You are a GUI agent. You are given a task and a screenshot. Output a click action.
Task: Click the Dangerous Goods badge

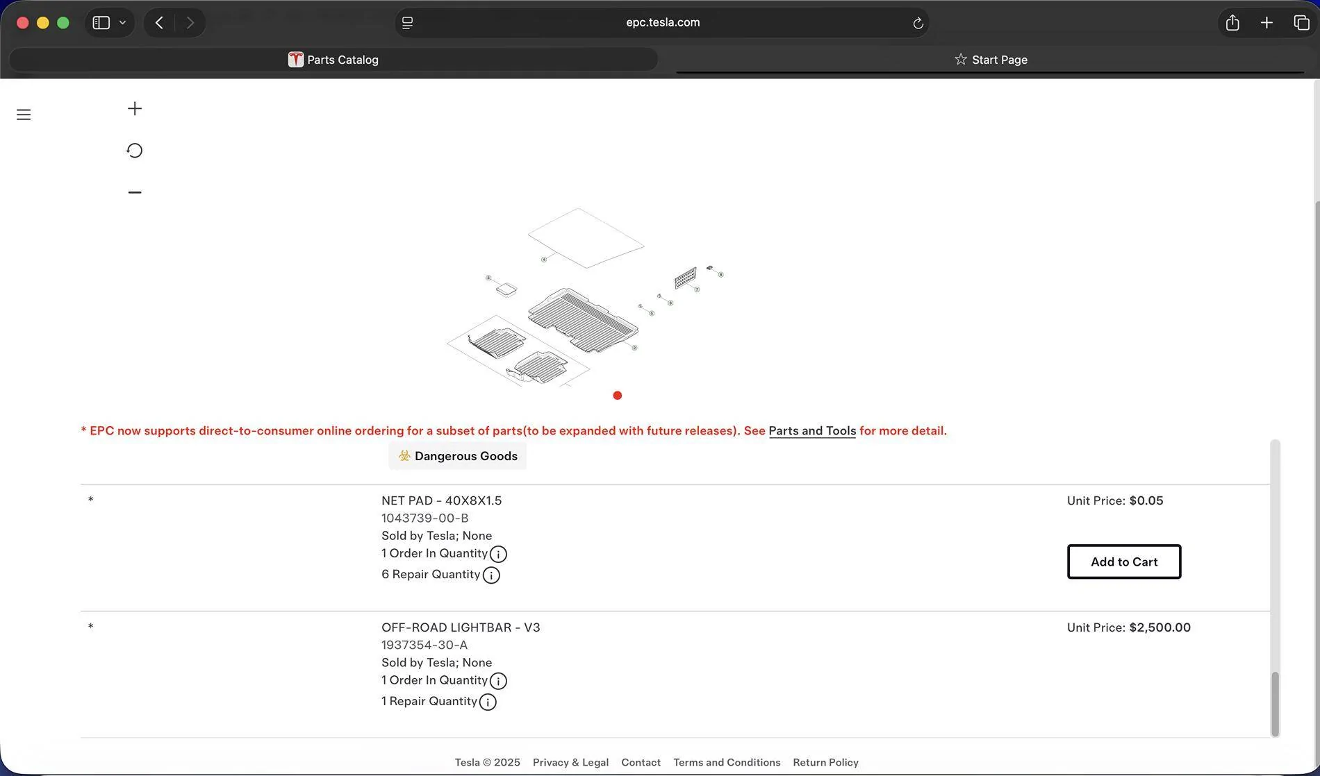tap(457, 456)
